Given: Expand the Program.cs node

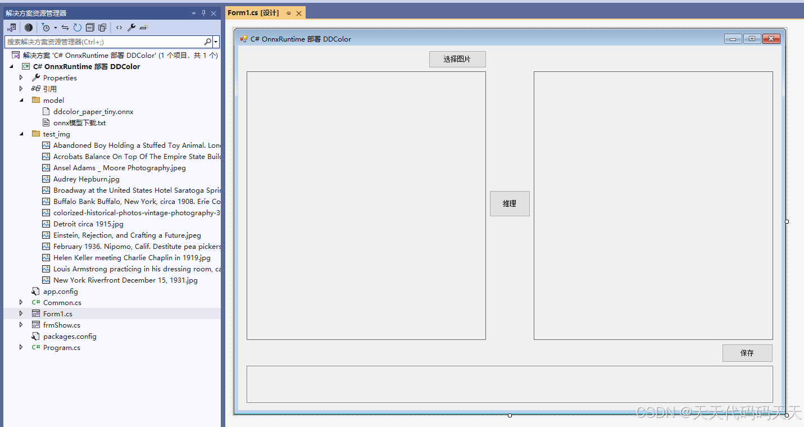Looking at the screenshot, I should 21,347.
